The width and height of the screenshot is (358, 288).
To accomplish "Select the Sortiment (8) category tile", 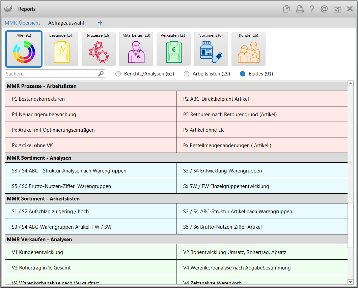I will 211,49.
